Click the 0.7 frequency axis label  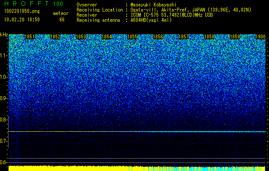(3, 141)
